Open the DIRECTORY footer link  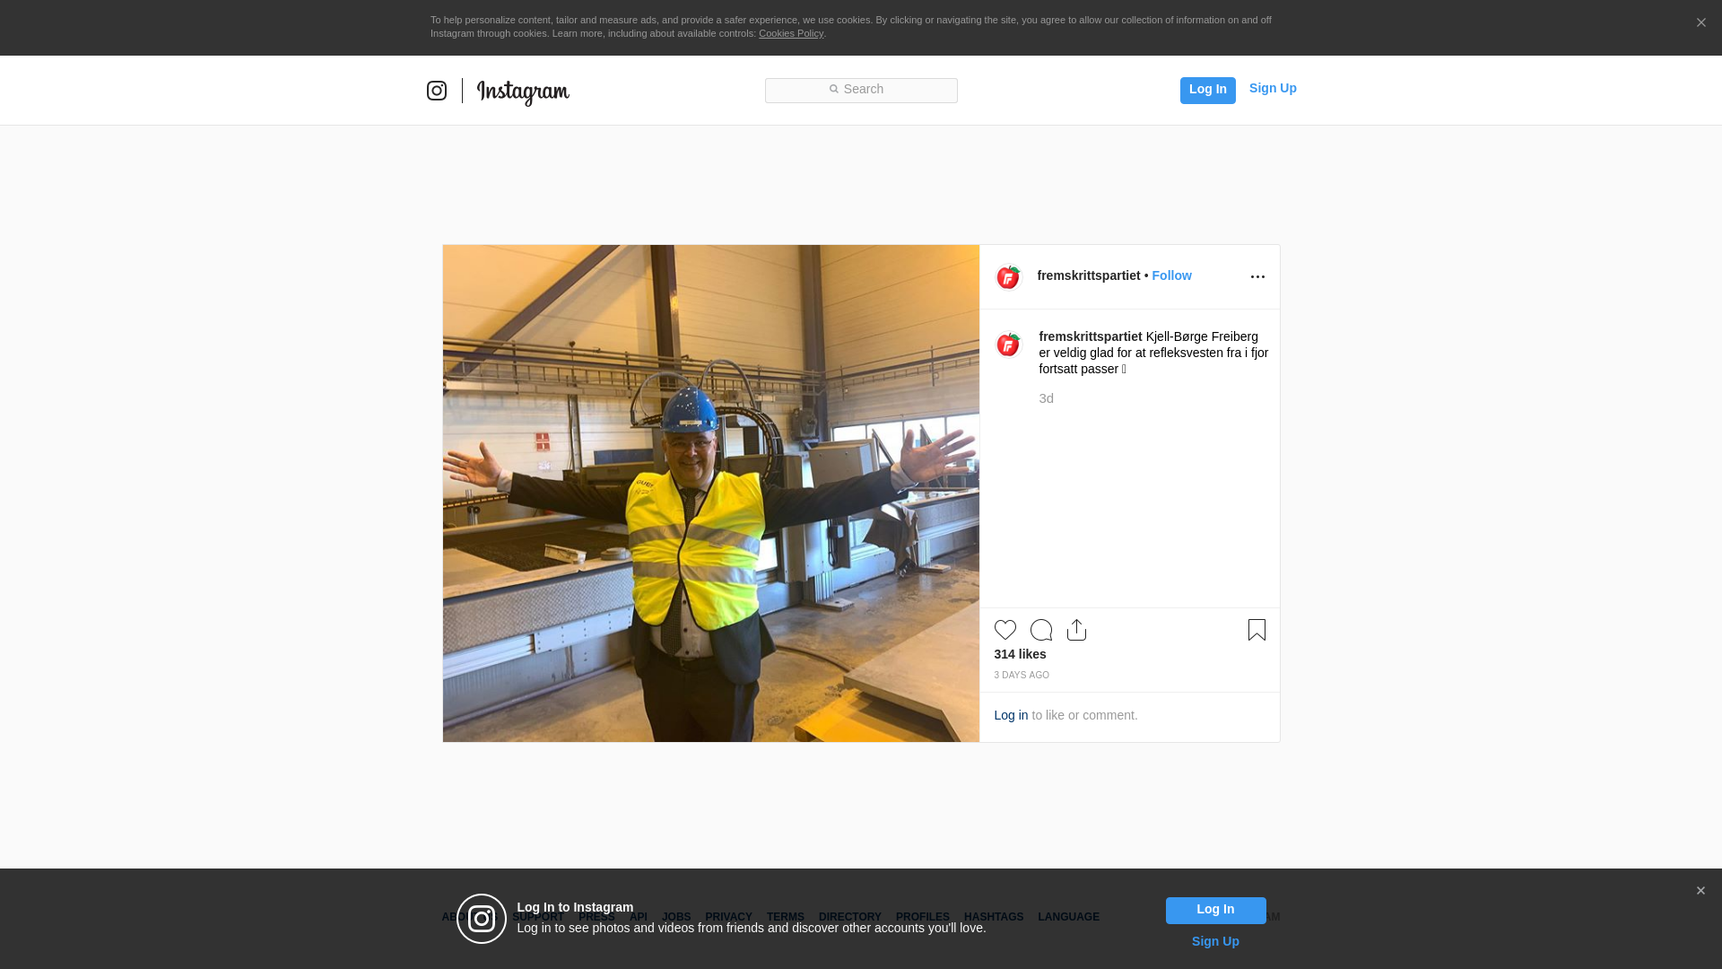[849, 917]
